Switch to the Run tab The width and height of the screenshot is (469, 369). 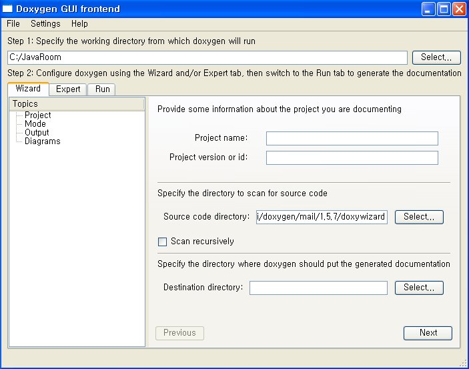102,89
